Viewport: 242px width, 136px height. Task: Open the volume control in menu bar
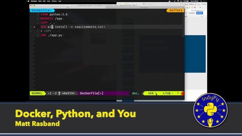[175, 1]
